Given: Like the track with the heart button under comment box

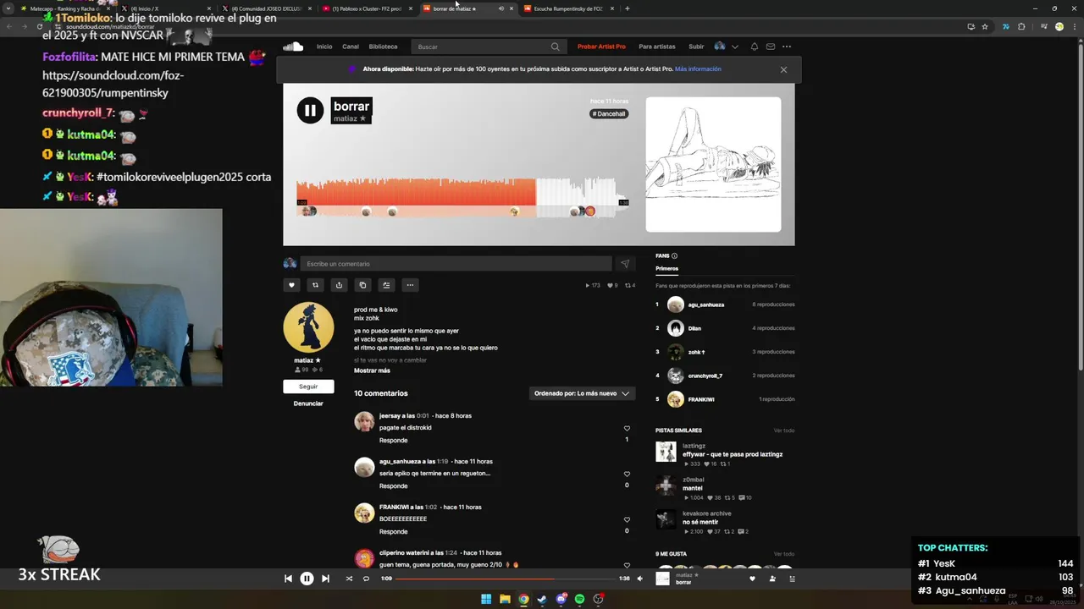Looking at the screenshot, I should point(291,285).
